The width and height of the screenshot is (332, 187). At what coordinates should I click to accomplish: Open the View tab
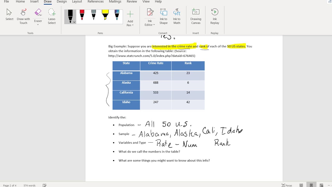pos(146,2)
